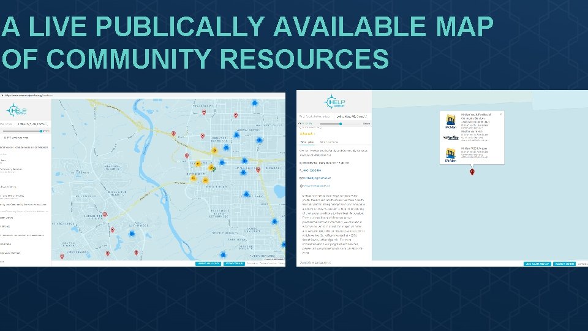This screenshot has height=331, width=588.
Task: Open the blue cluster in West Lethbridge
Action: [132, 234]
